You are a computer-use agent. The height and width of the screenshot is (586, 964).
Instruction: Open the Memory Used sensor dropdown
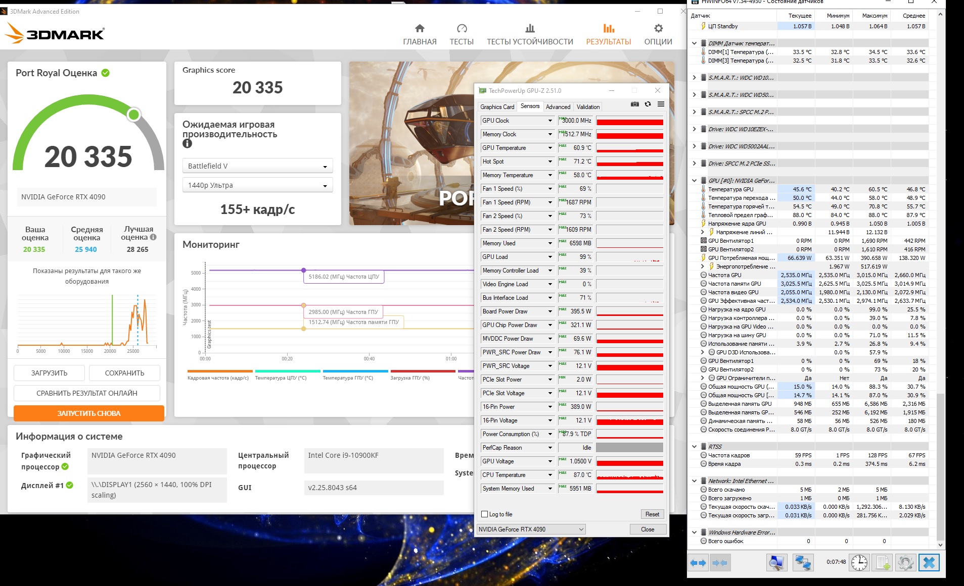(550, 243)
